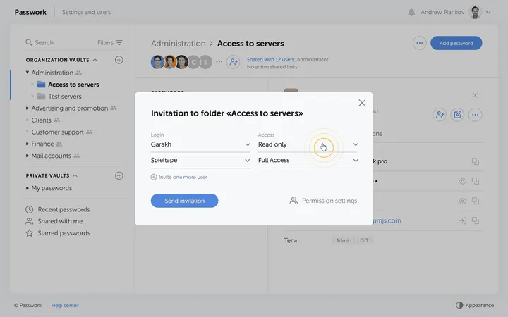Collapse the Private Vaults section
The image size is (508, 317).
[75, 175]
